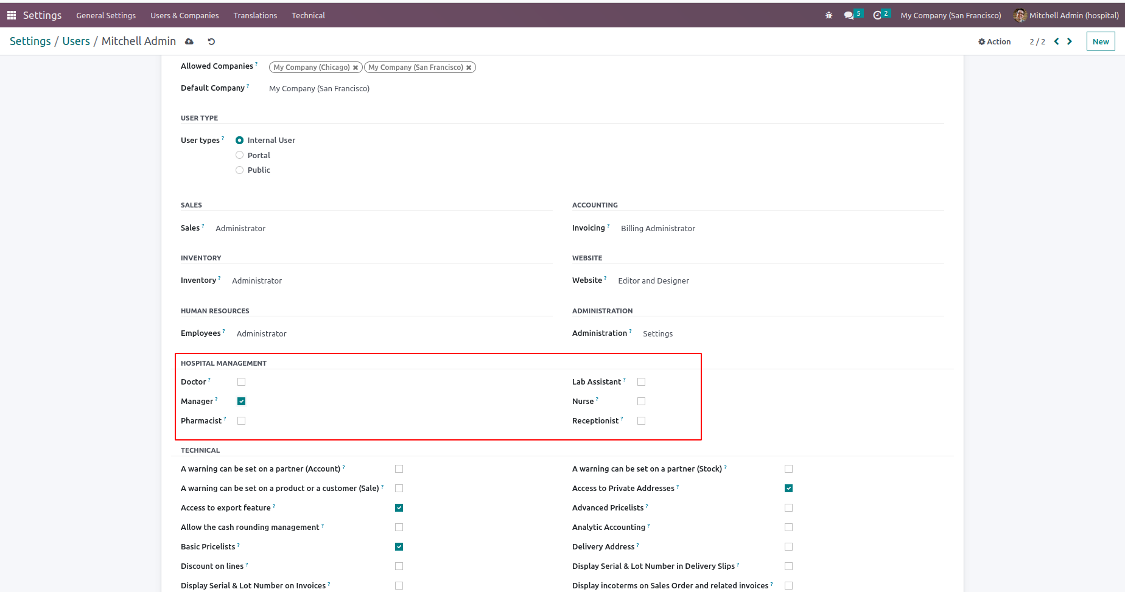Click the debug bug icon
Image resolution: width=1125 pixels, height=592 pixels.
829,15
